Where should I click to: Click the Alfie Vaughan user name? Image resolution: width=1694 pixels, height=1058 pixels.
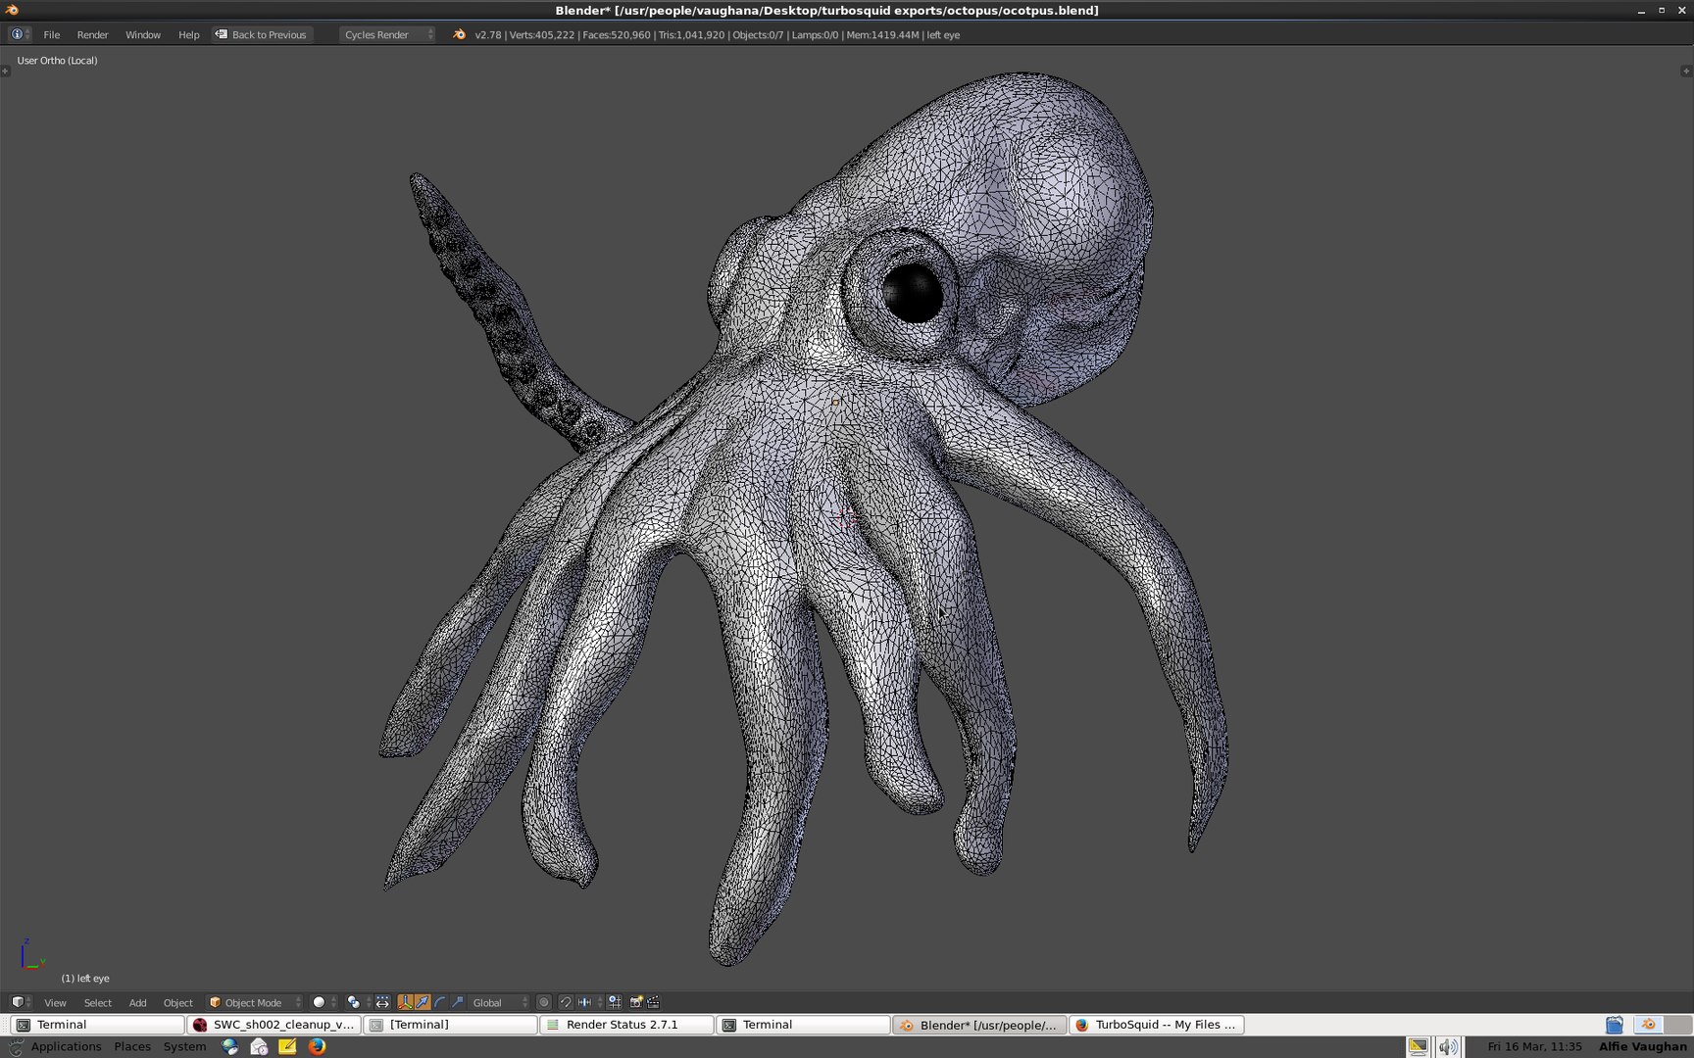1642,1046
